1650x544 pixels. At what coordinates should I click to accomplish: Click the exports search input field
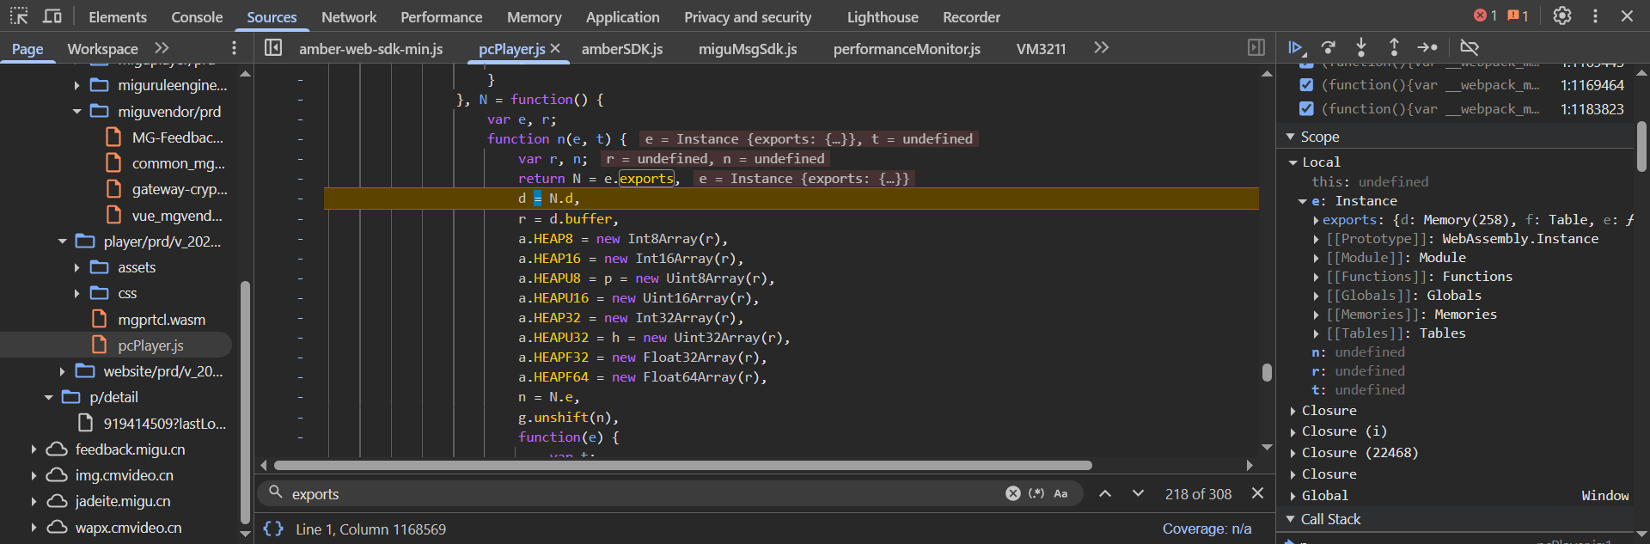645,493
